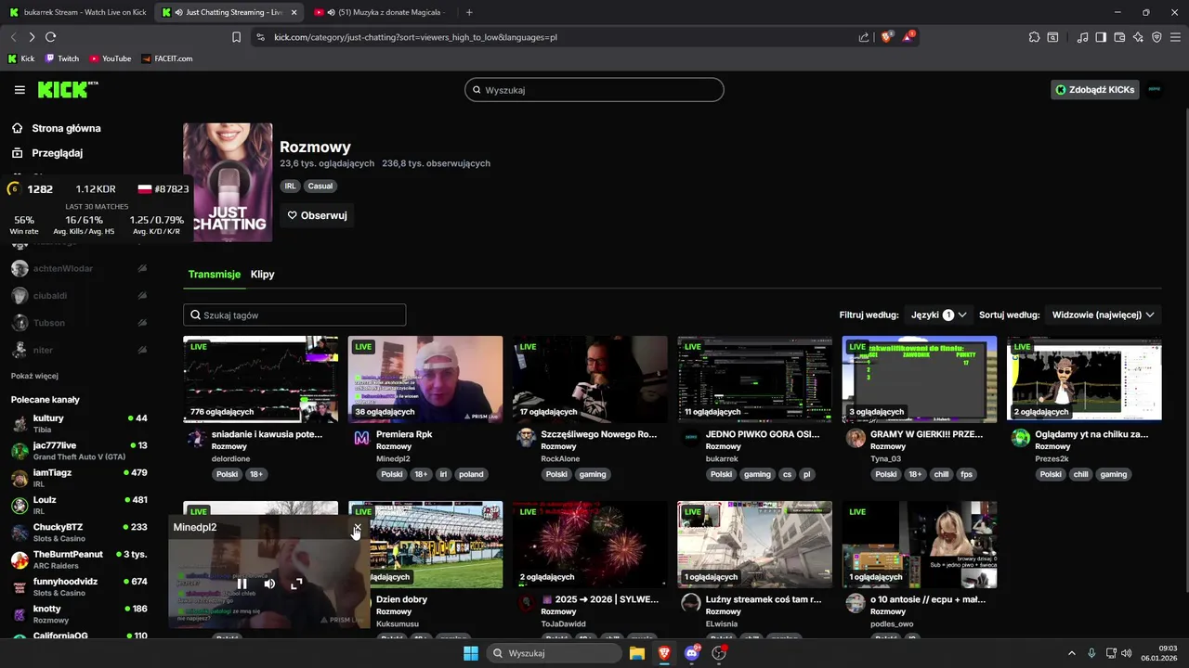The height and width of the screenshot is (668, 1189).
Task: Follow category with Obserwuj button
Action: [317, 215]
